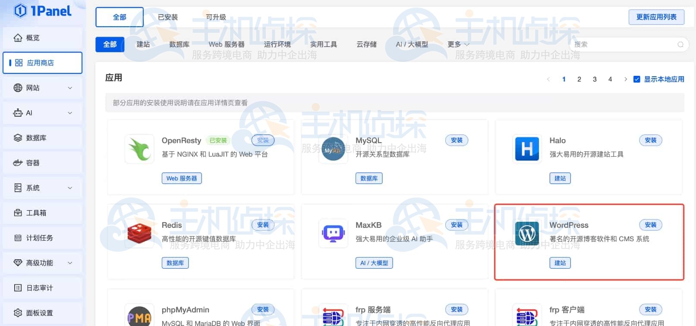Click the AI / 大模型 tag on MaxKB

click(x=374, y=263)
